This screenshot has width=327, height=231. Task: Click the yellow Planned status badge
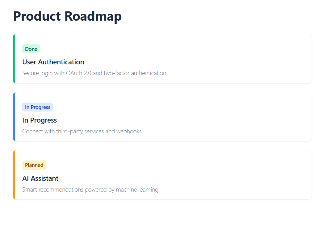(34, 165)
